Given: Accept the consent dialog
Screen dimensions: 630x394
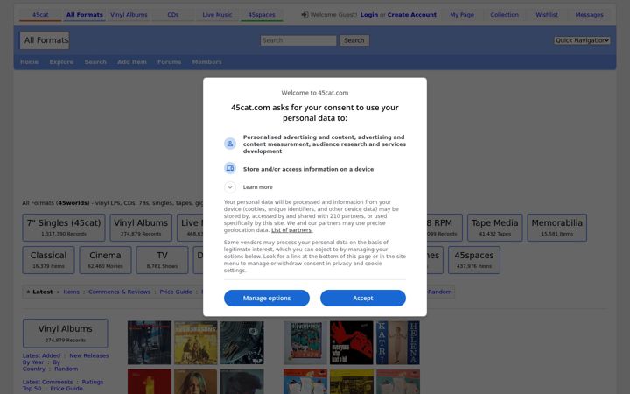Looking at the screenshot, I should 363,298.
